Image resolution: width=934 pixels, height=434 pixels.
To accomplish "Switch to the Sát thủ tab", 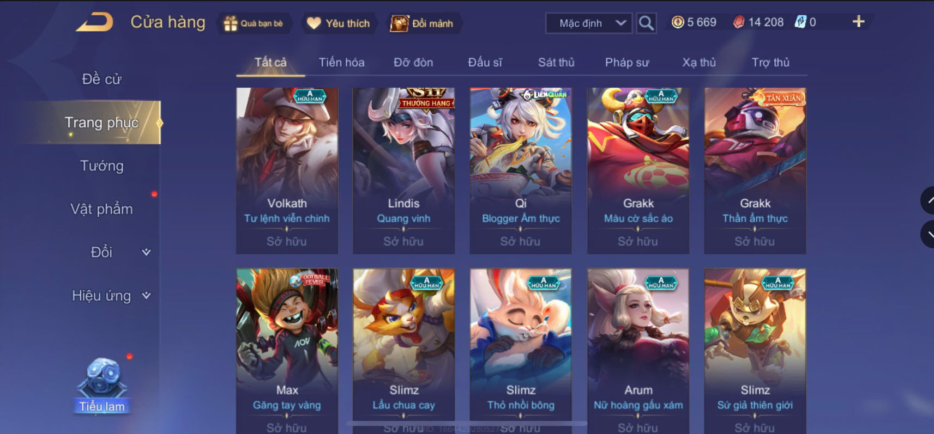I will pos(556,62).
